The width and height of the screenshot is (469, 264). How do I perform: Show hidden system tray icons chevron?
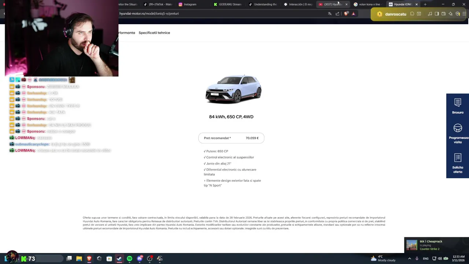409,258
